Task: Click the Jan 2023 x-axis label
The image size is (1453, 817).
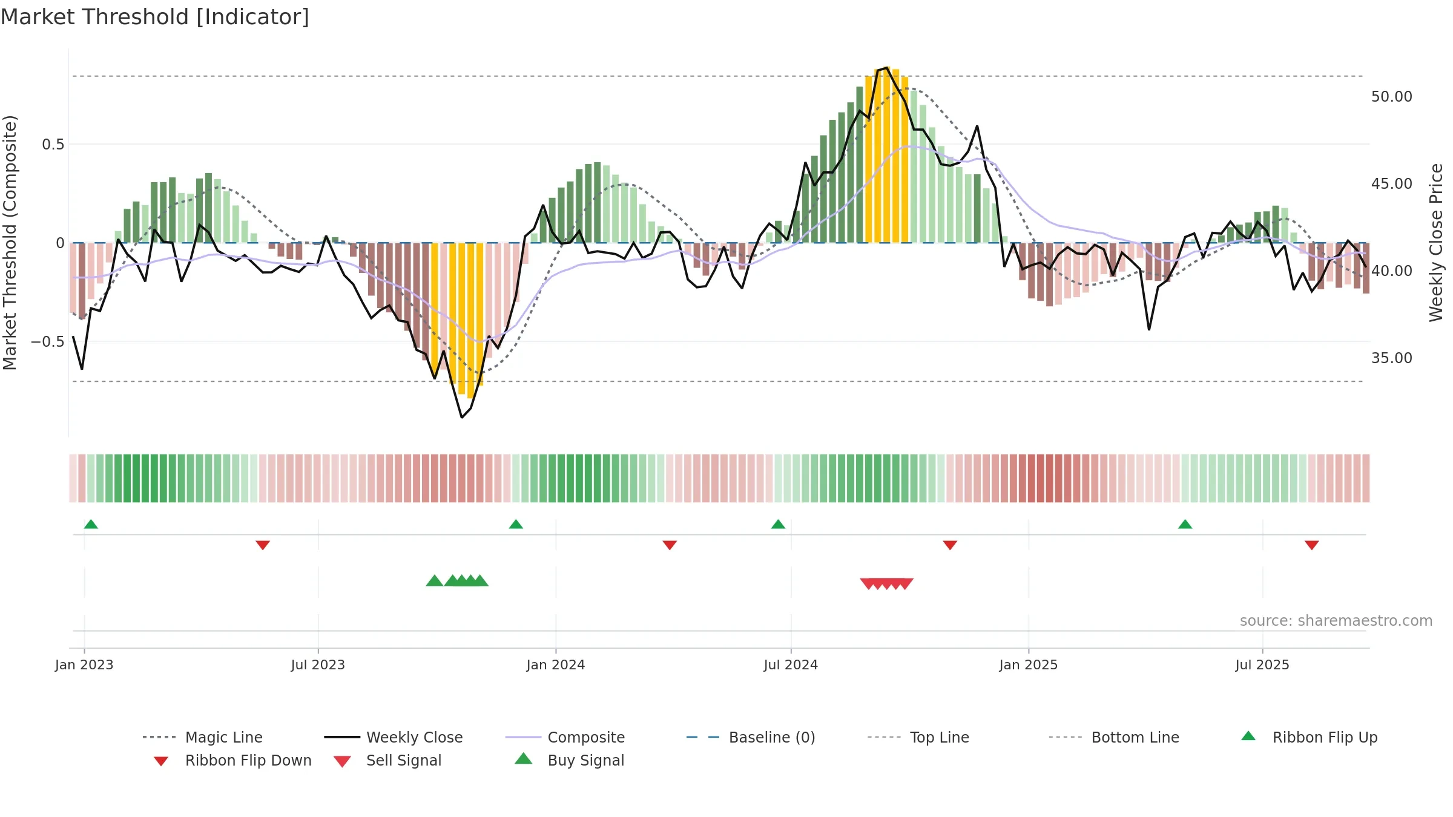Action: coord(84,665)
